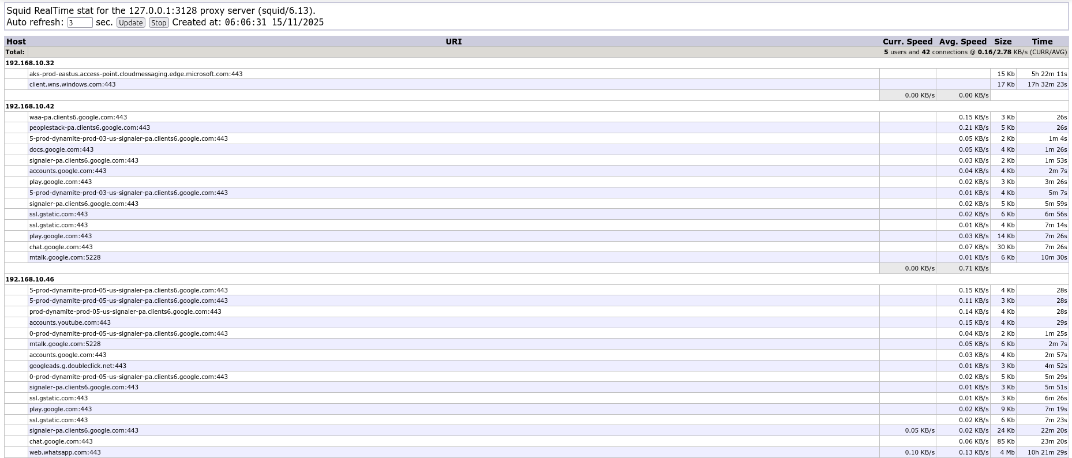Click chat.google.com:443 in the 85 Kb row

[x=61, y=441]
